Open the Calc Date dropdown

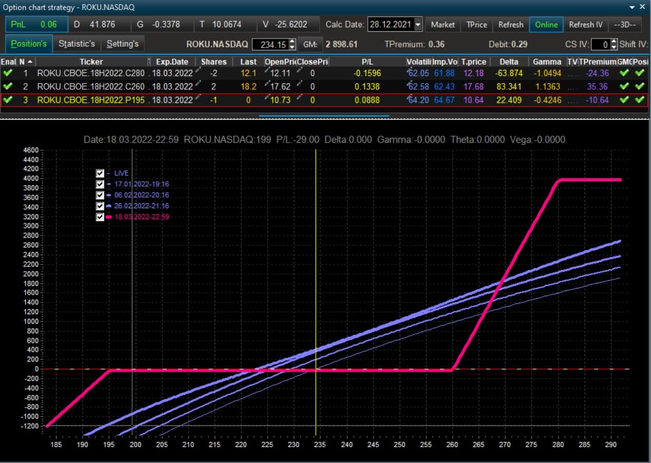click(418, 25)
